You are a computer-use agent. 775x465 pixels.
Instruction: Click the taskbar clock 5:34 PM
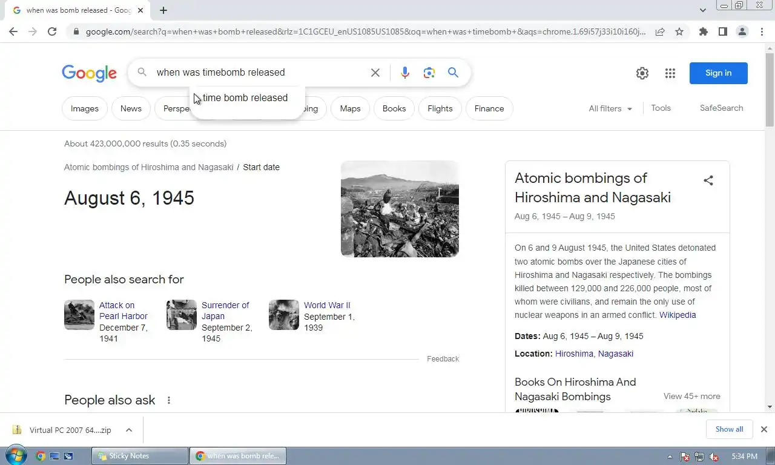[744, 457]
